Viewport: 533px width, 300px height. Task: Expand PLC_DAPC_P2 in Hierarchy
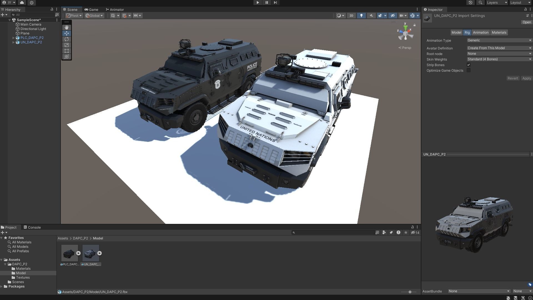tap(13, 38)
